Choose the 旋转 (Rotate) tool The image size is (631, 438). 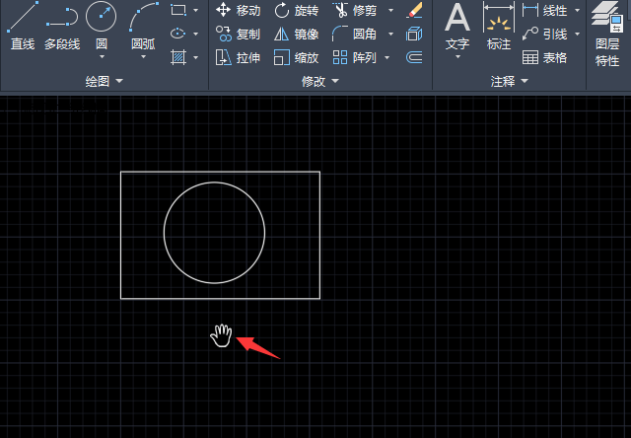pyautogui.click(x=297, y=10)
